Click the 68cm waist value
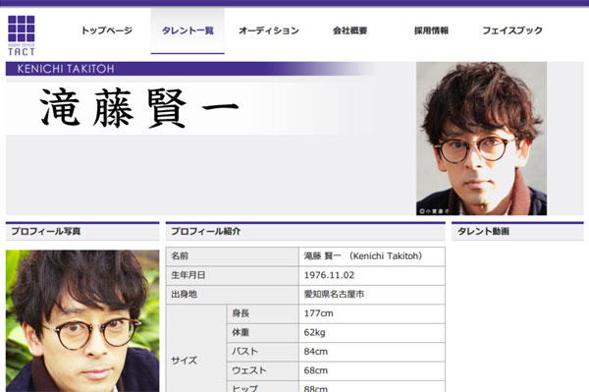Image resolution: width=589 pixels, height=392 pixels. click(x=316, y=370)
